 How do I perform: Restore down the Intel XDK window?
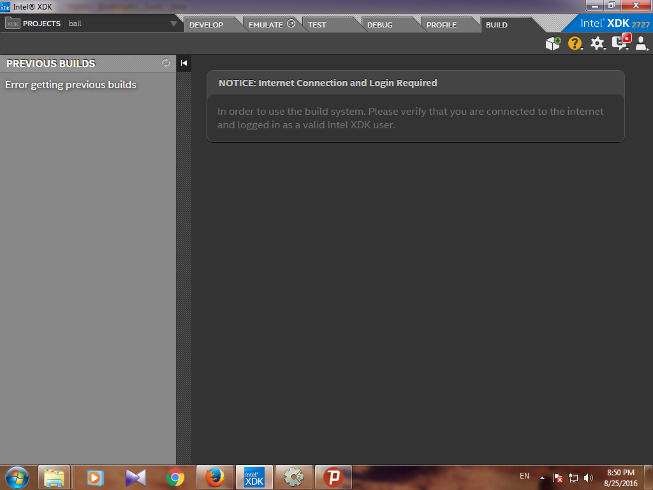[612, 6]
